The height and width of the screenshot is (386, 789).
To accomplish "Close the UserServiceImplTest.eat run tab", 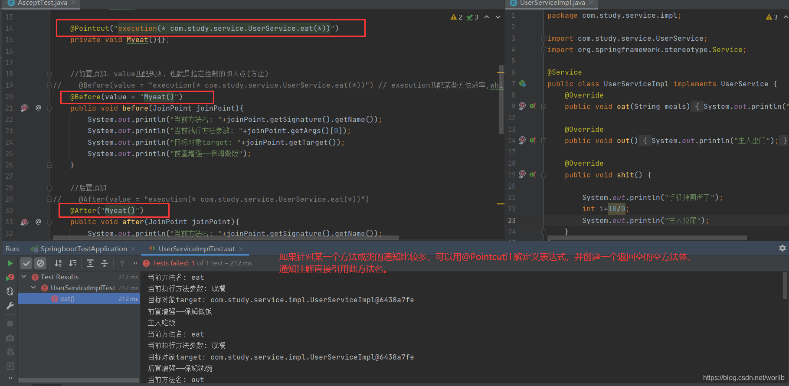I will [x=241, y=249].
